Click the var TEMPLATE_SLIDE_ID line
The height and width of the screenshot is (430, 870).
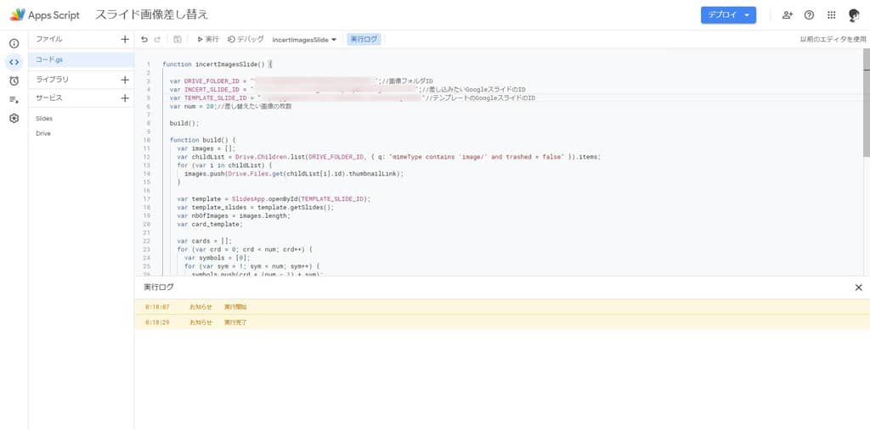353,98
